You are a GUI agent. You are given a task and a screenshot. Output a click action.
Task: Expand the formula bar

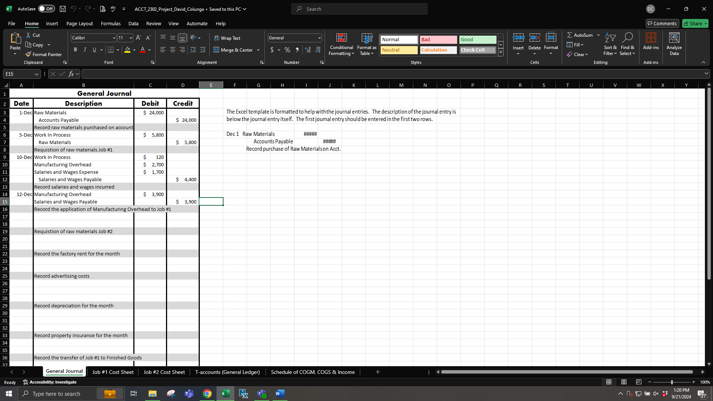pos(706,74)
